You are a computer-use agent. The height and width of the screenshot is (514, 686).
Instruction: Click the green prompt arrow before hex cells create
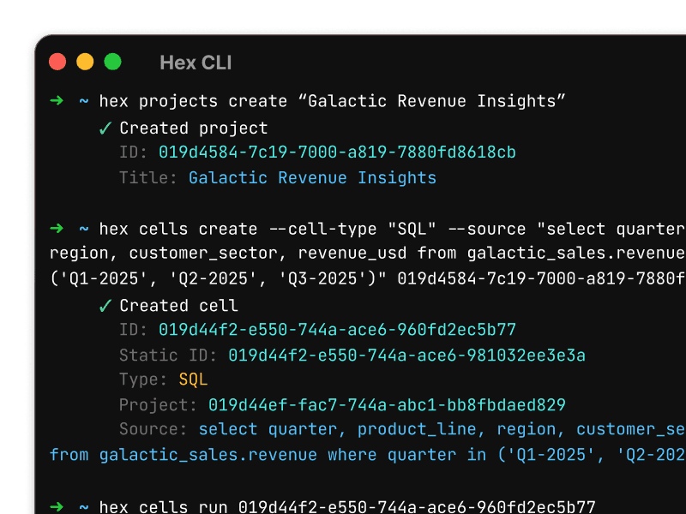(57, 229)
